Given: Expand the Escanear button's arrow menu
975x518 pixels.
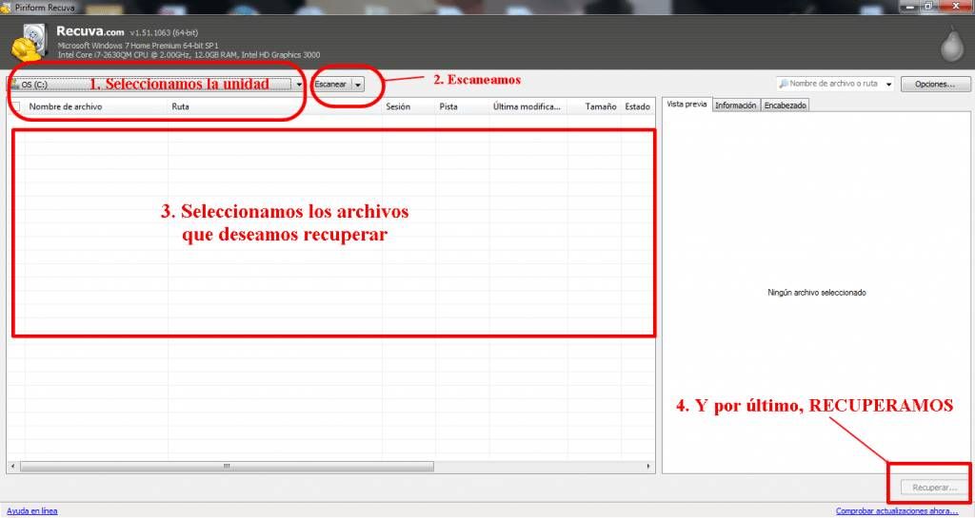Looking at the screenshot, I should 358,85.
